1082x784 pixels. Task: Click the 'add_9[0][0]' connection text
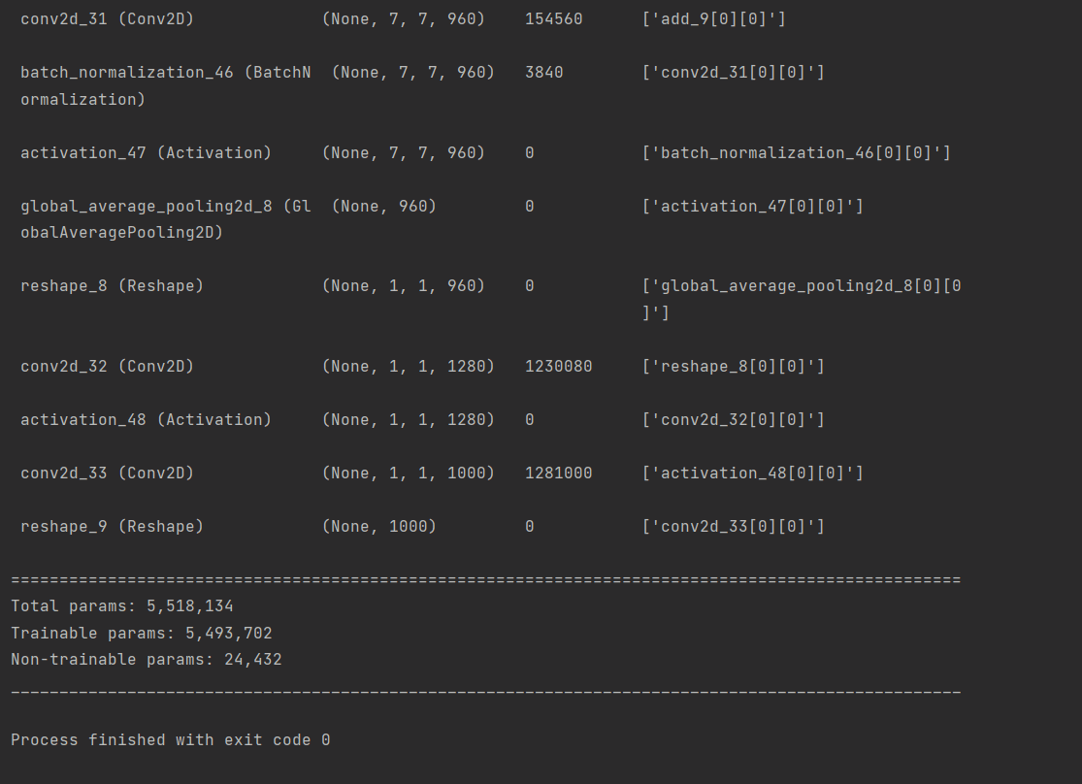[x=713, y=18]
